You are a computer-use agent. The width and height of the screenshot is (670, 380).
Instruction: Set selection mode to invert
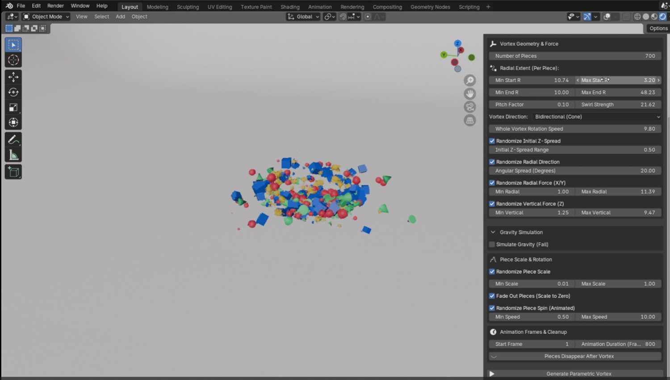click(34, 28)
